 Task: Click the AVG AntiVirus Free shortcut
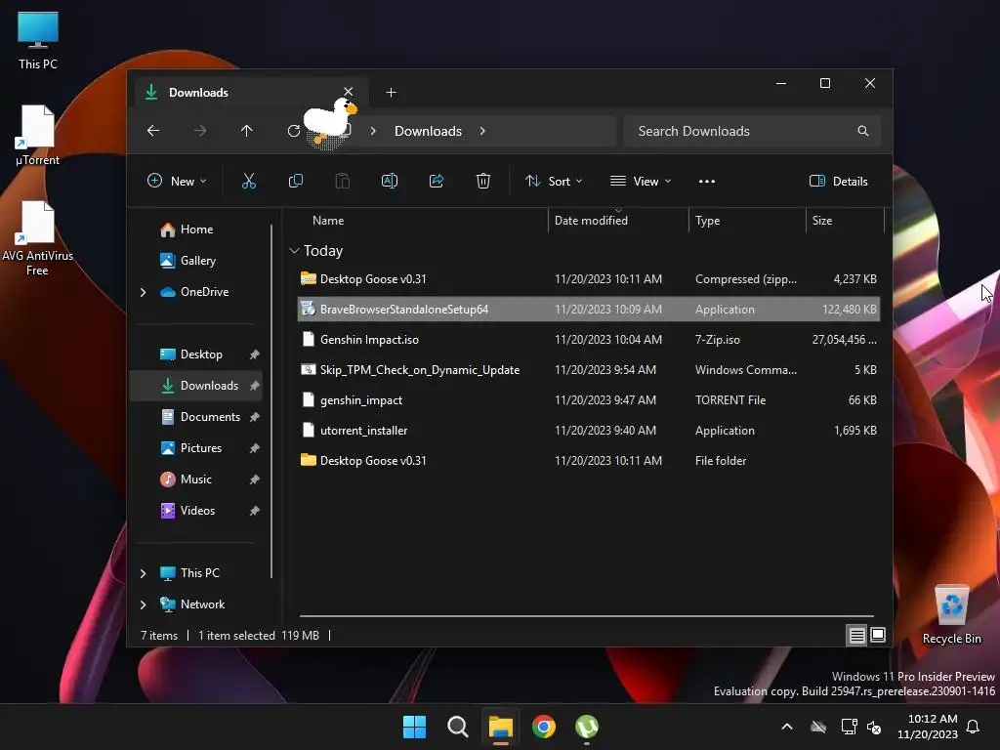pos(38,238)
